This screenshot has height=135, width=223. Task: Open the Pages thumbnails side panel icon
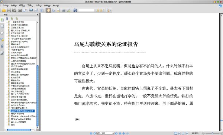pyautogui.click(x=2, y=26)
